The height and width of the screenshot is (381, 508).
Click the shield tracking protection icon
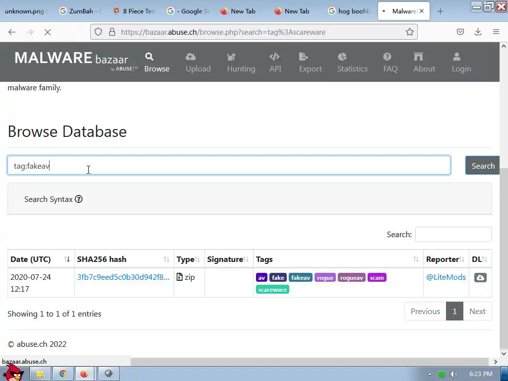coord(98,32)
